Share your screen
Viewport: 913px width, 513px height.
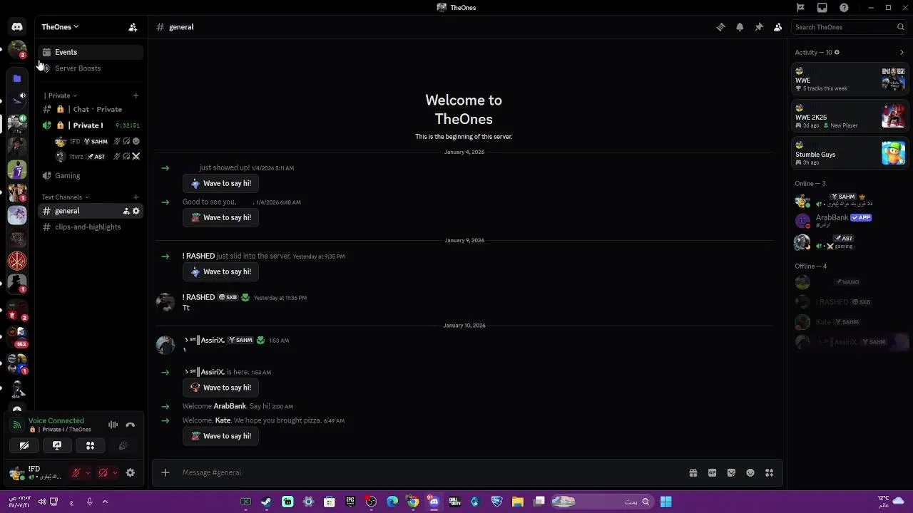pos(57,446)
